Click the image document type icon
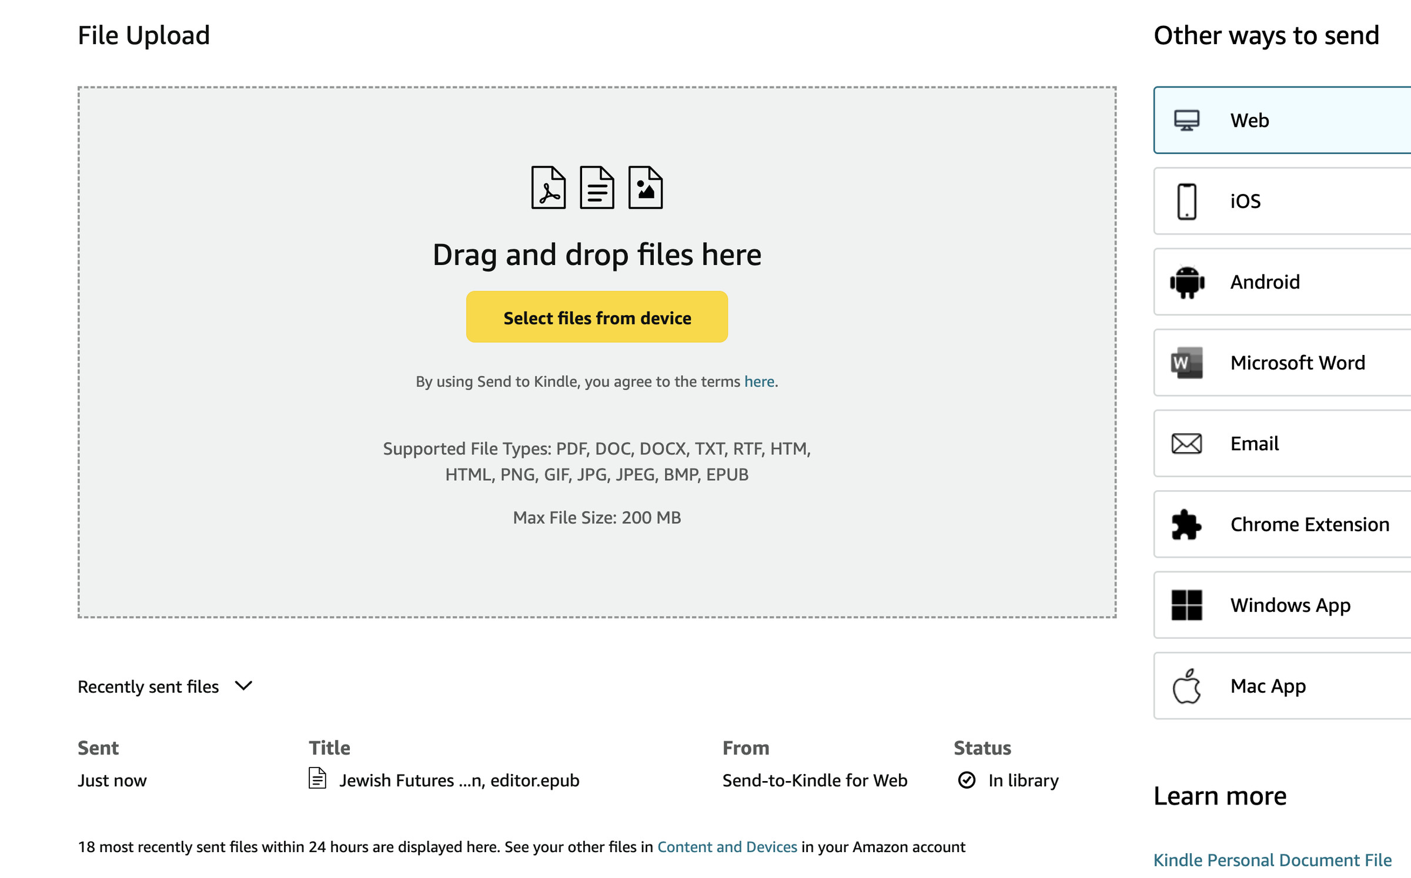The height and width of the screenshot is (878, 1411). [646, 188]
